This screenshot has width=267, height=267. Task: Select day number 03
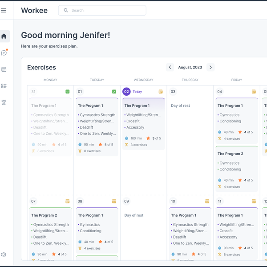pos(173,92)
